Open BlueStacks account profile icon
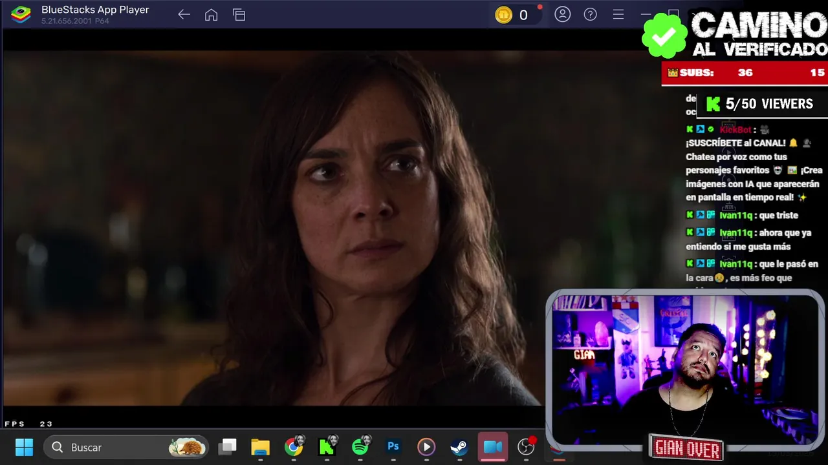Image resolution: width=828 pixels, height=465 pixels. coord(563,14)
